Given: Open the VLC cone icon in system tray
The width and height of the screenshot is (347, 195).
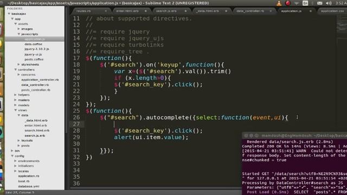Looking at the screenshot, I should (279, 3).
